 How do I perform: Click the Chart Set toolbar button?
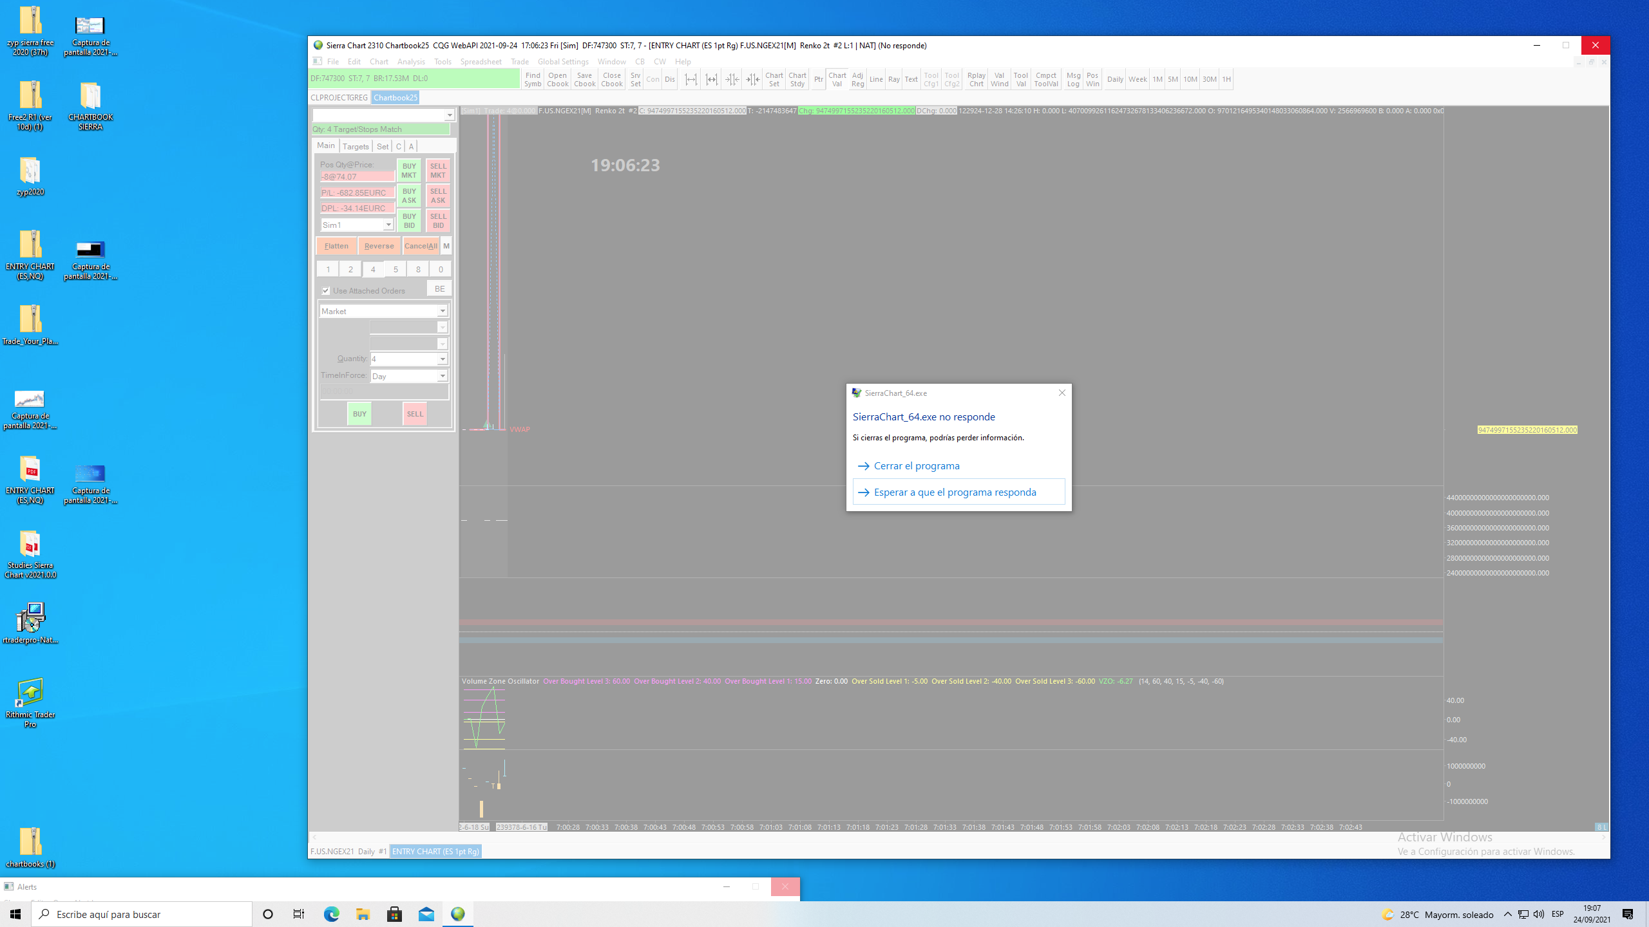[774, 79]
